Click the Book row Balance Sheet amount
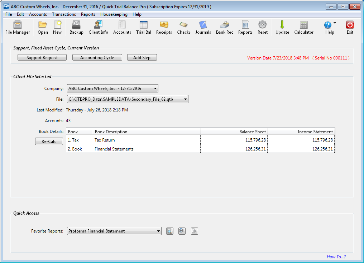 coord(234,149)
